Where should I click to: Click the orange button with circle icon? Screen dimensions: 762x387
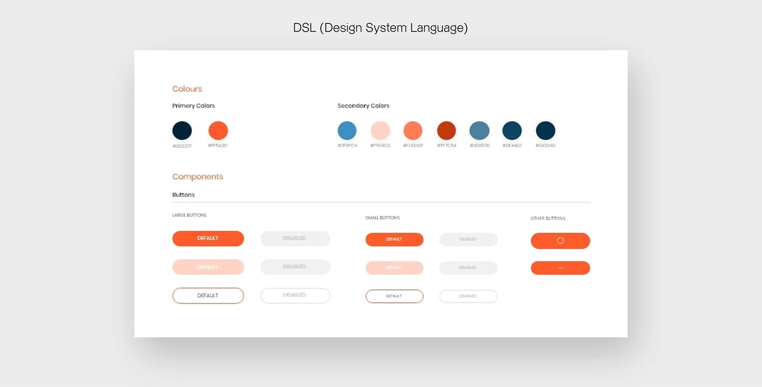[560, 240]
